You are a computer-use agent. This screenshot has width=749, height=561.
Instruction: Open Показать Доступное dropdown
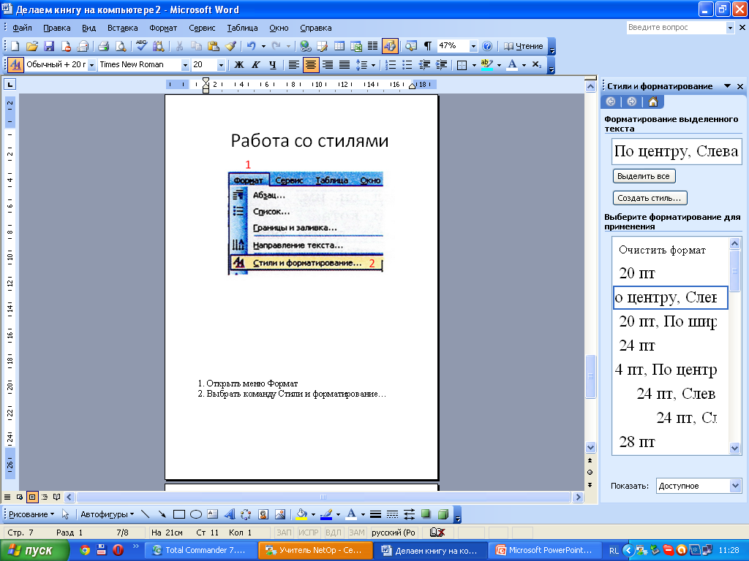(735, 486)
